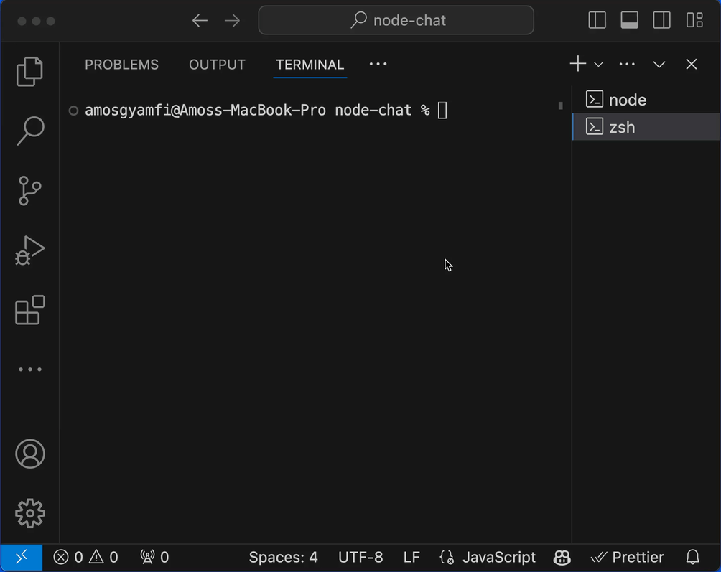This screenshot has width=721, height=572.
Task: Create a new terminal
Action: pos(577,64)
